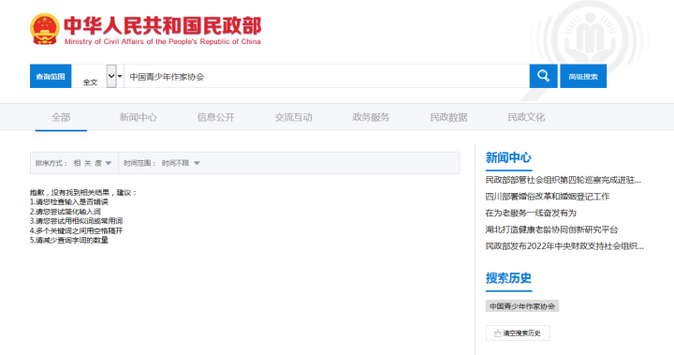Click the 查询范围 blue label button
The height and width of the screenshot is (355, 674).
pyautogui.click(x=51, y=76)
